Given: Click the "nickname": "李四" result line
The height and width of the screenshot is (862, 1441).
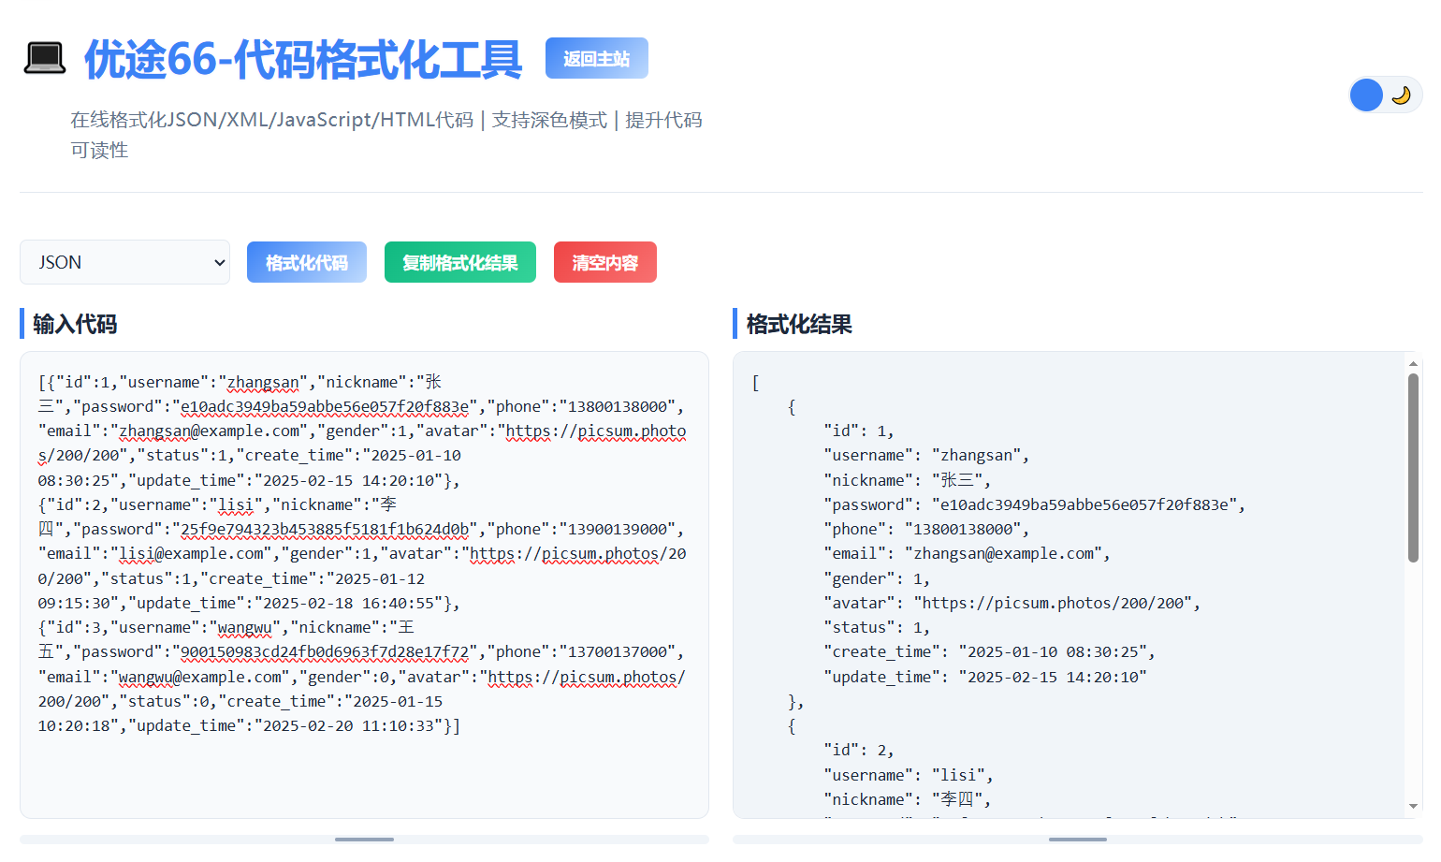Looking at the screenshot, I should click(x=907, y=799).
